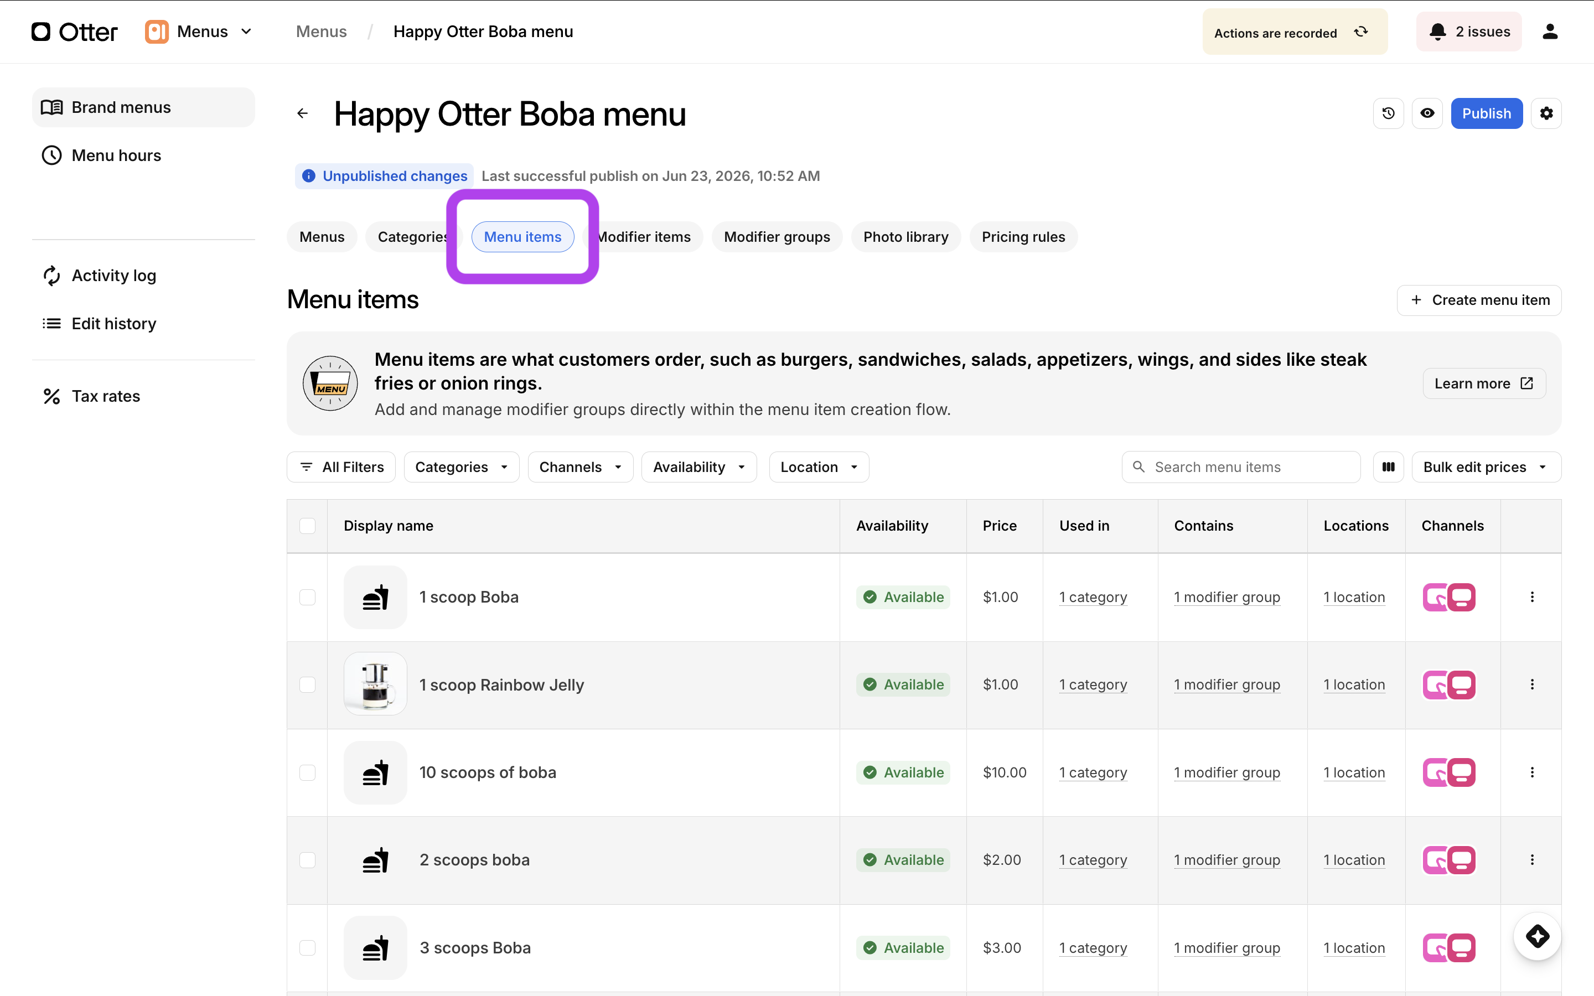Click the Display name column header
This screenshot has height=996, width=1594.
click(x=389, y=526)
